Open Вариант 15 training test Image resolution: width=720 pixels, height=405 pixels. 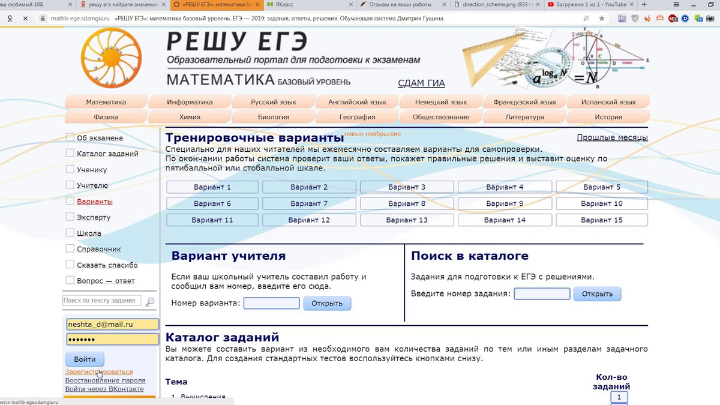(602, 220)
